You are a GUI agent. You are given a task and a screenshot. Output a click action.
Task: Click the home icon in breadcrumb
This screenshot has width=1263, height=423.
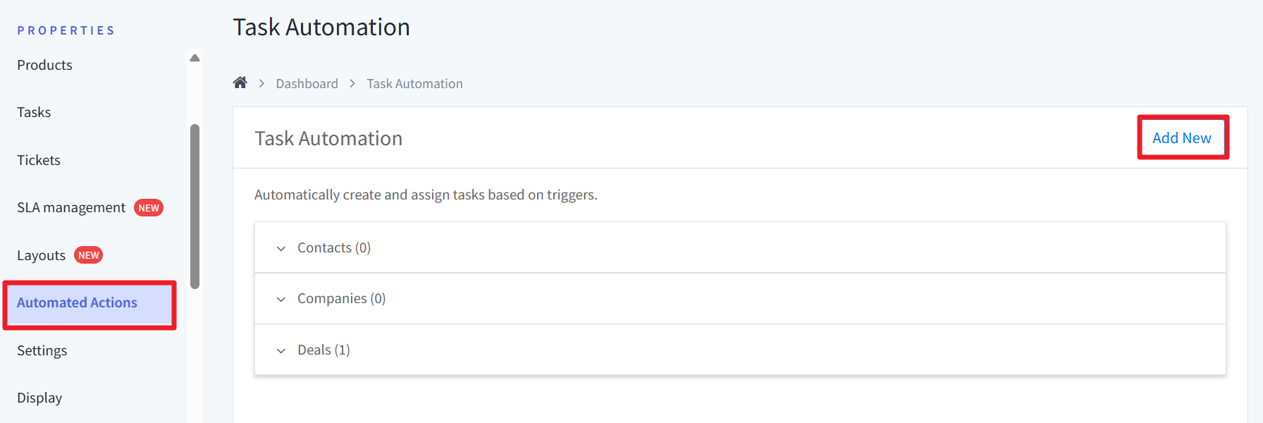point(240,83)
